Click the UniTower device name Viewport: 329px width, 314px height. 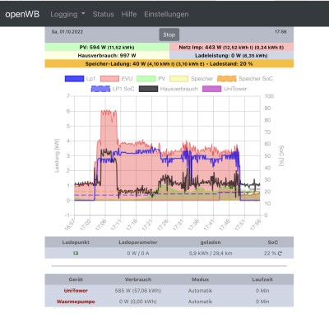point(76,291)
